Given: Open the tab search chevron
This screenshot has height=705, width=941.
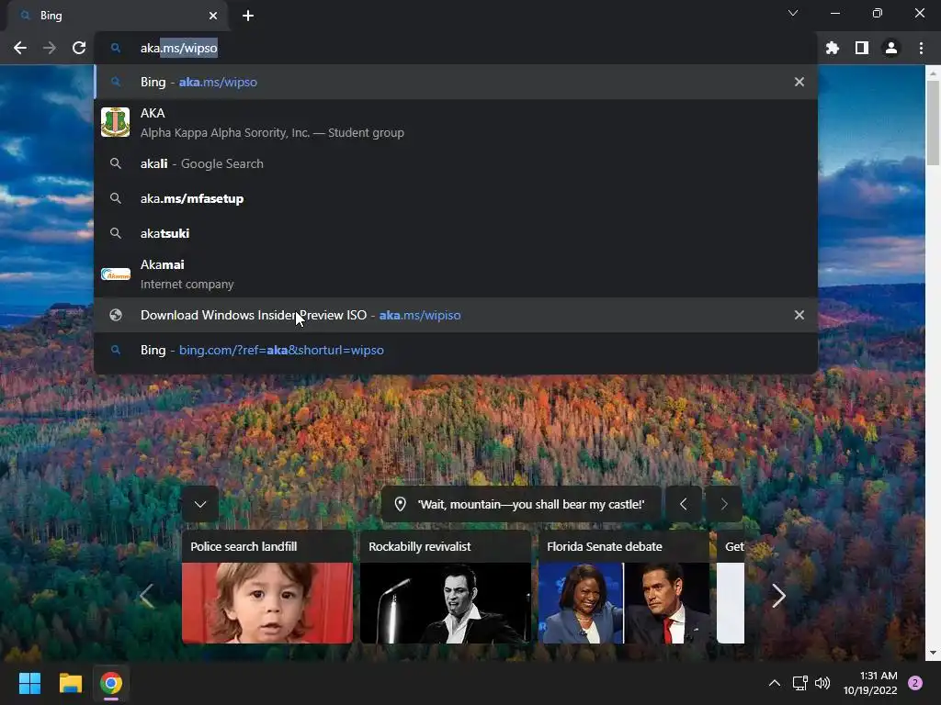Looking at the screenshot, I should point(793,13).
